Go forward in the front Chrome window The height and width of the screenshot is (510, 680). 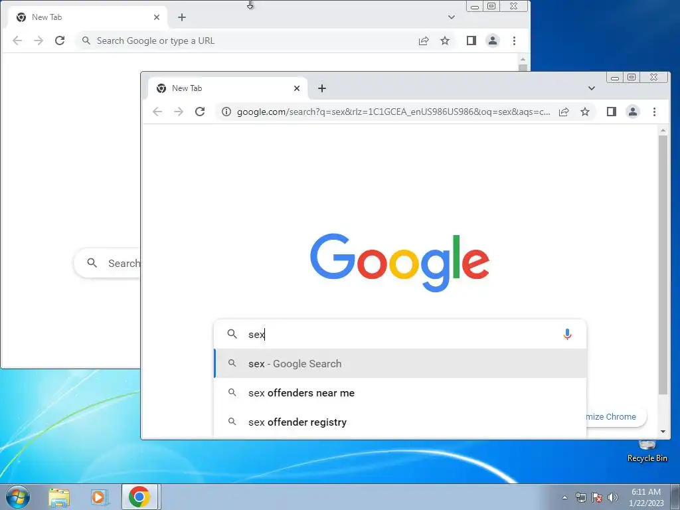pos(179,112)
